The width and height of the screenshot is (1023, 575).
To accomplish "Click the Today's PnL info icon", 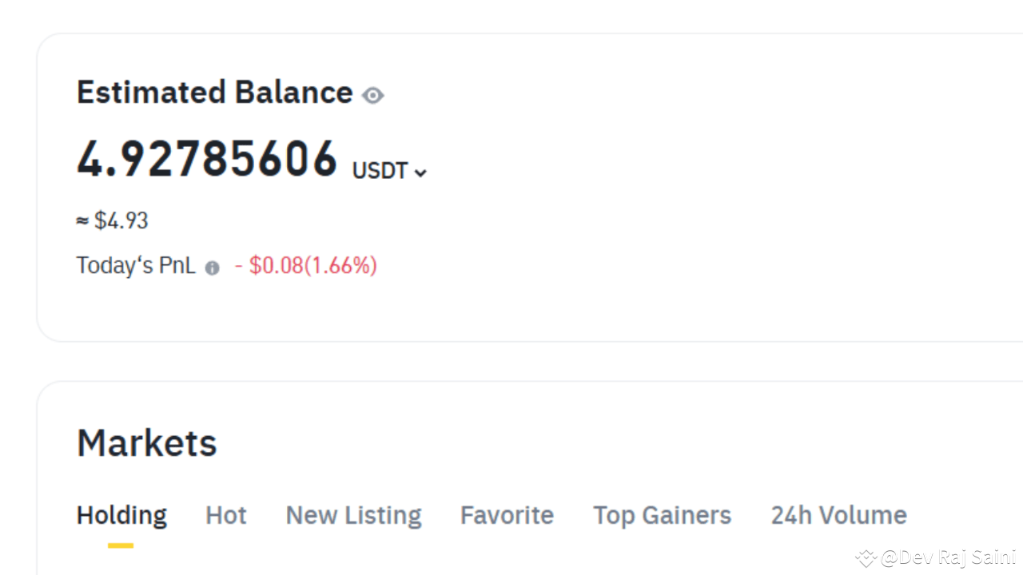I will (x=212, y=268).
